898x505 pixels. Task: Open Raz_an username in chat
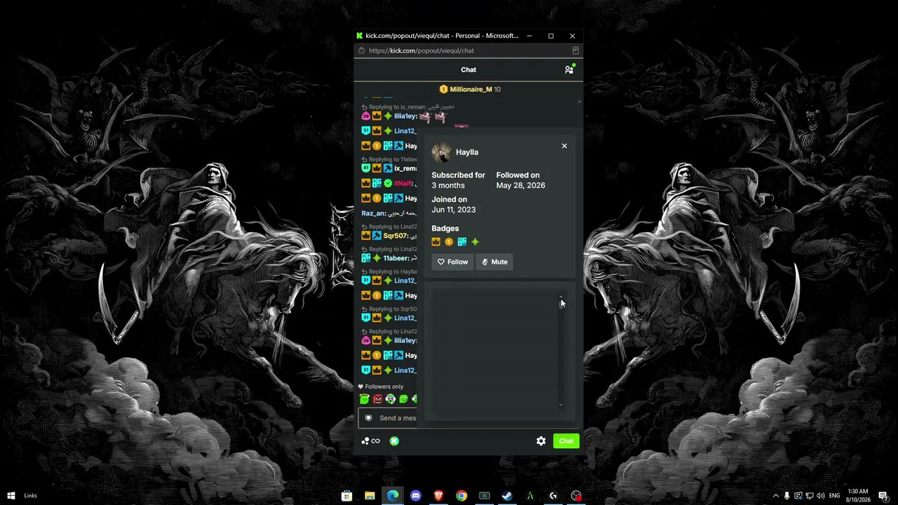[373, 213]
